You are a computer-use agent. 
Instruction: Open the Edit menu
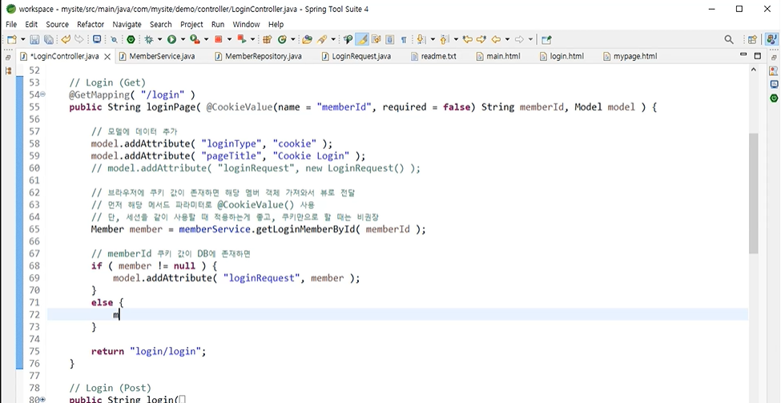pyautogui.click(x=31, y=24)
